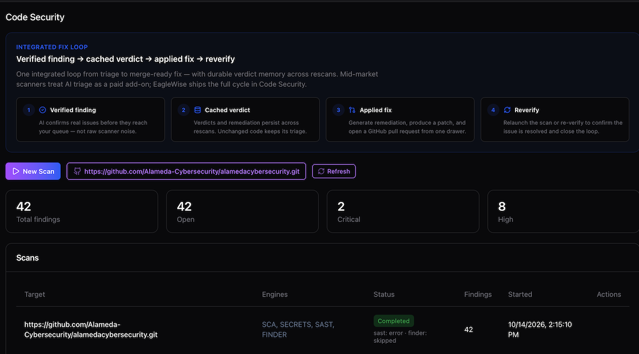Open the High findings card
Viewport: 639px width, 354px height.
563,211
